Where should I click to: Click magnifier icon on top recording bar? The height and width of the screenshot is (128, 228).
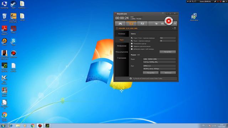coord(193,1)
